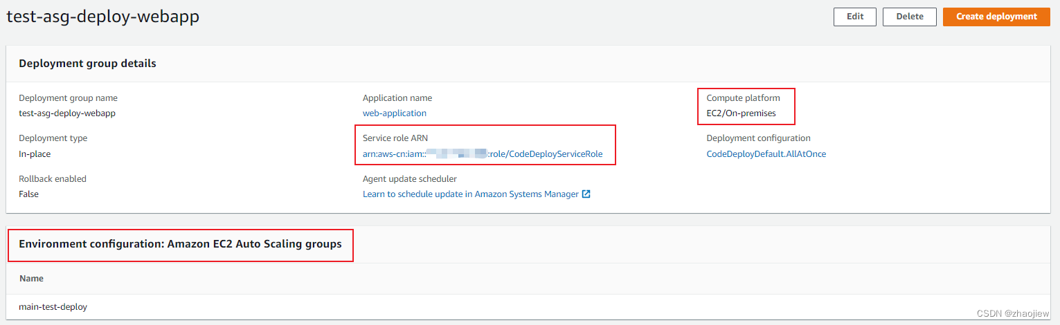1060x325 pixels.
Task: Click the EC2/On-premises value
Action: point(741,113)
